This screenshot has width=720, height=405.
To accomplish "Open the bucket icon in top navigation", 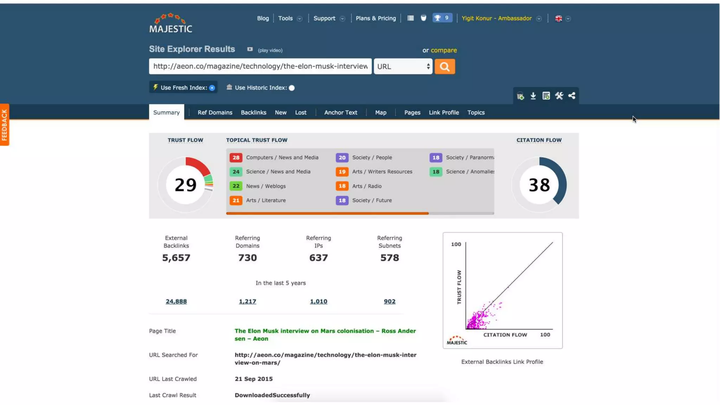I will [x=423, y=18].
